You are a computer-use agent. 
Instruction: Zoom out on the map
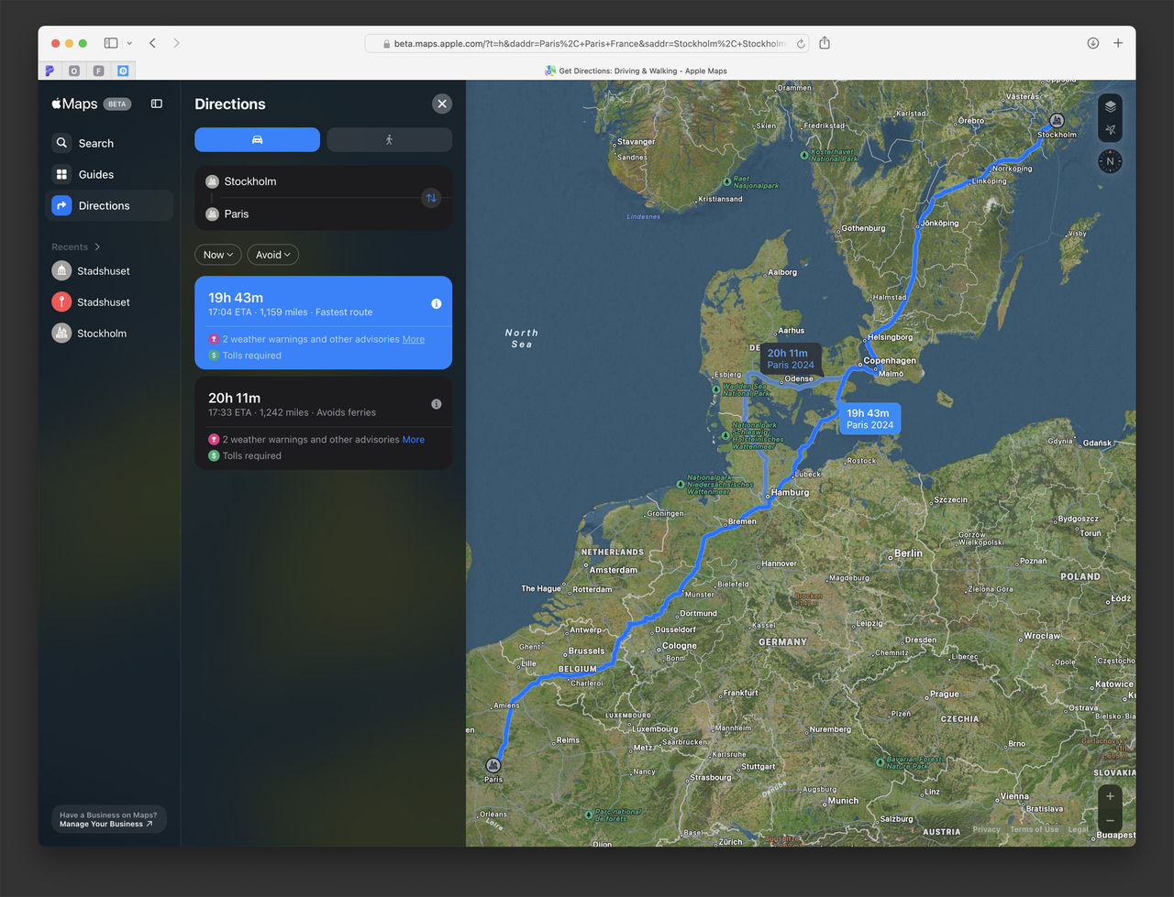[x=1110, y=820]
